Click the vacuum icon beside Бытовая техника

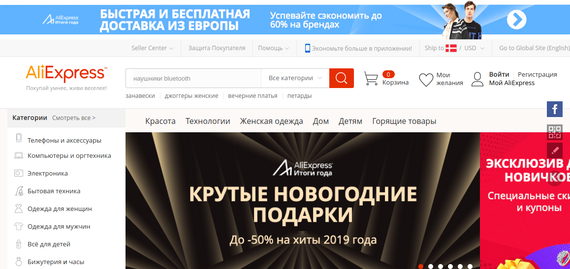coord(19,191)
